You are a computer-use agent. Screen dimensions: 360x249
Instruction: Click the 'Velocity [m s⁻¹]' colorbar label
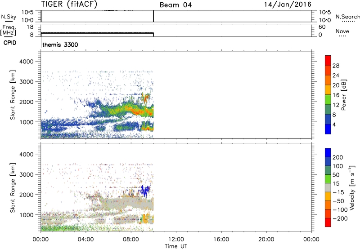coord(351,187)
